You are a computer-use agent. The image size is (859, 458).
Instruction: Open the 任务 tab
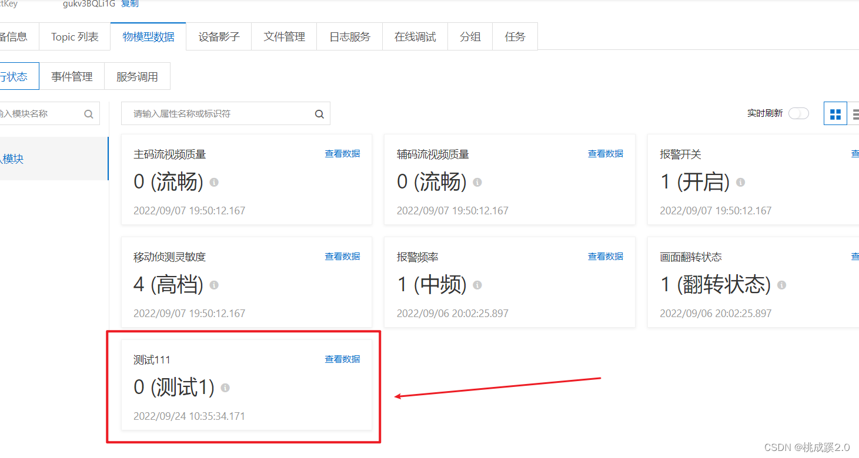pos(515,36)
